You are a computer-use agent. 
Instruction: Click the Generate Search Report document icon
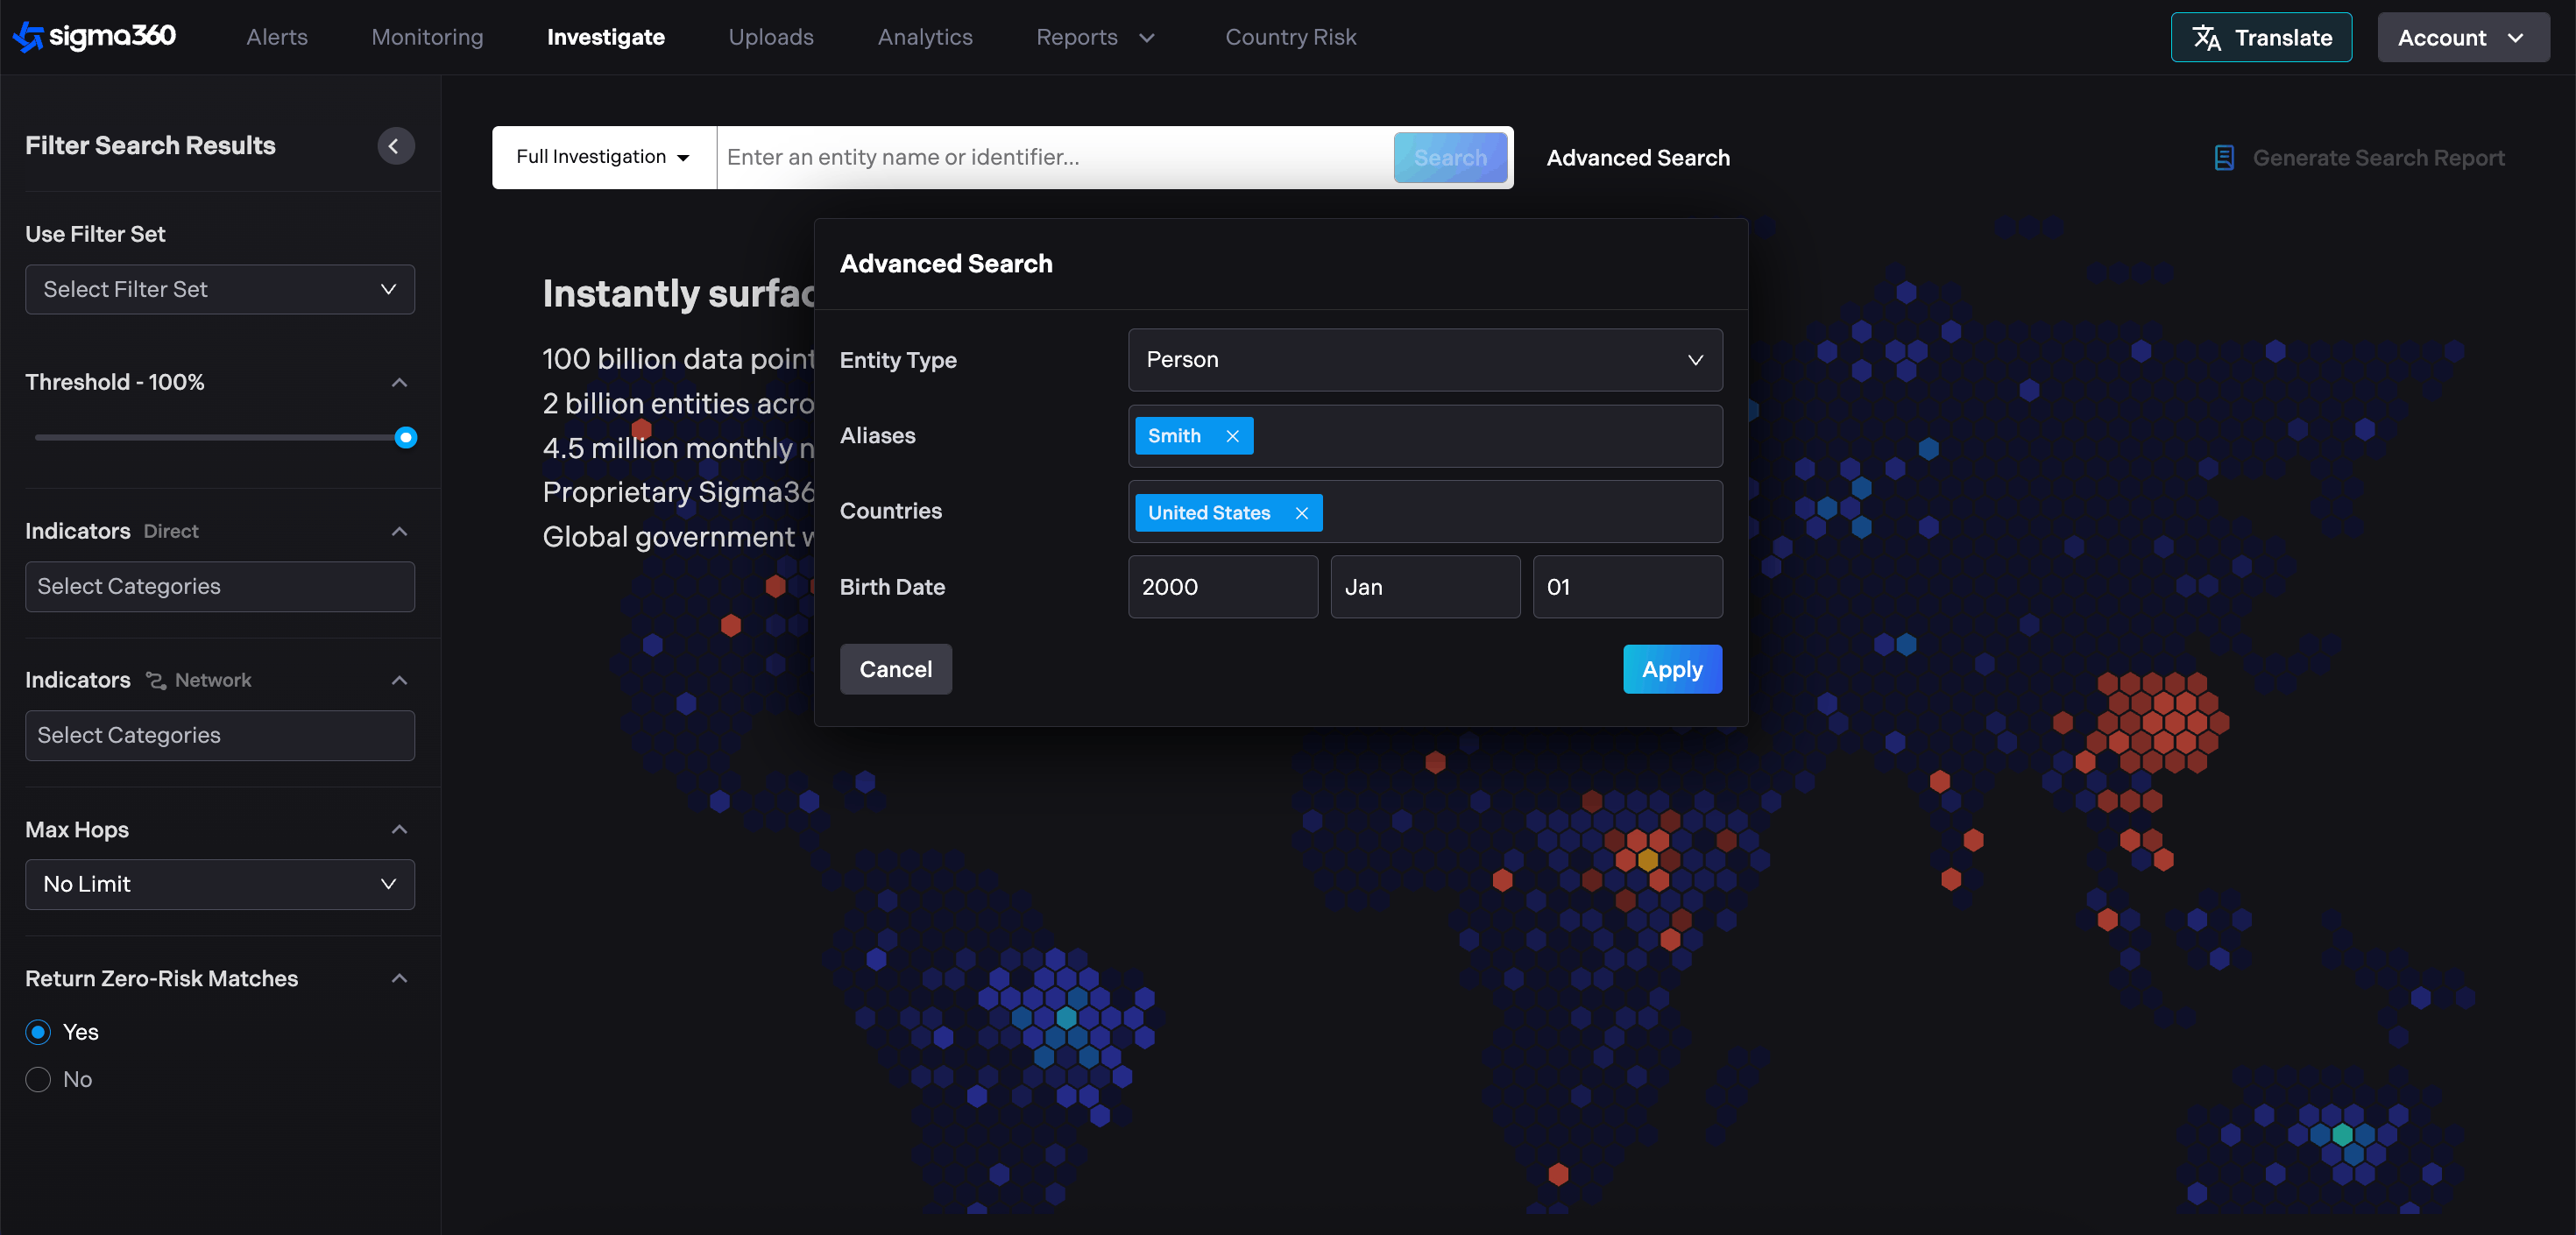2223,158
